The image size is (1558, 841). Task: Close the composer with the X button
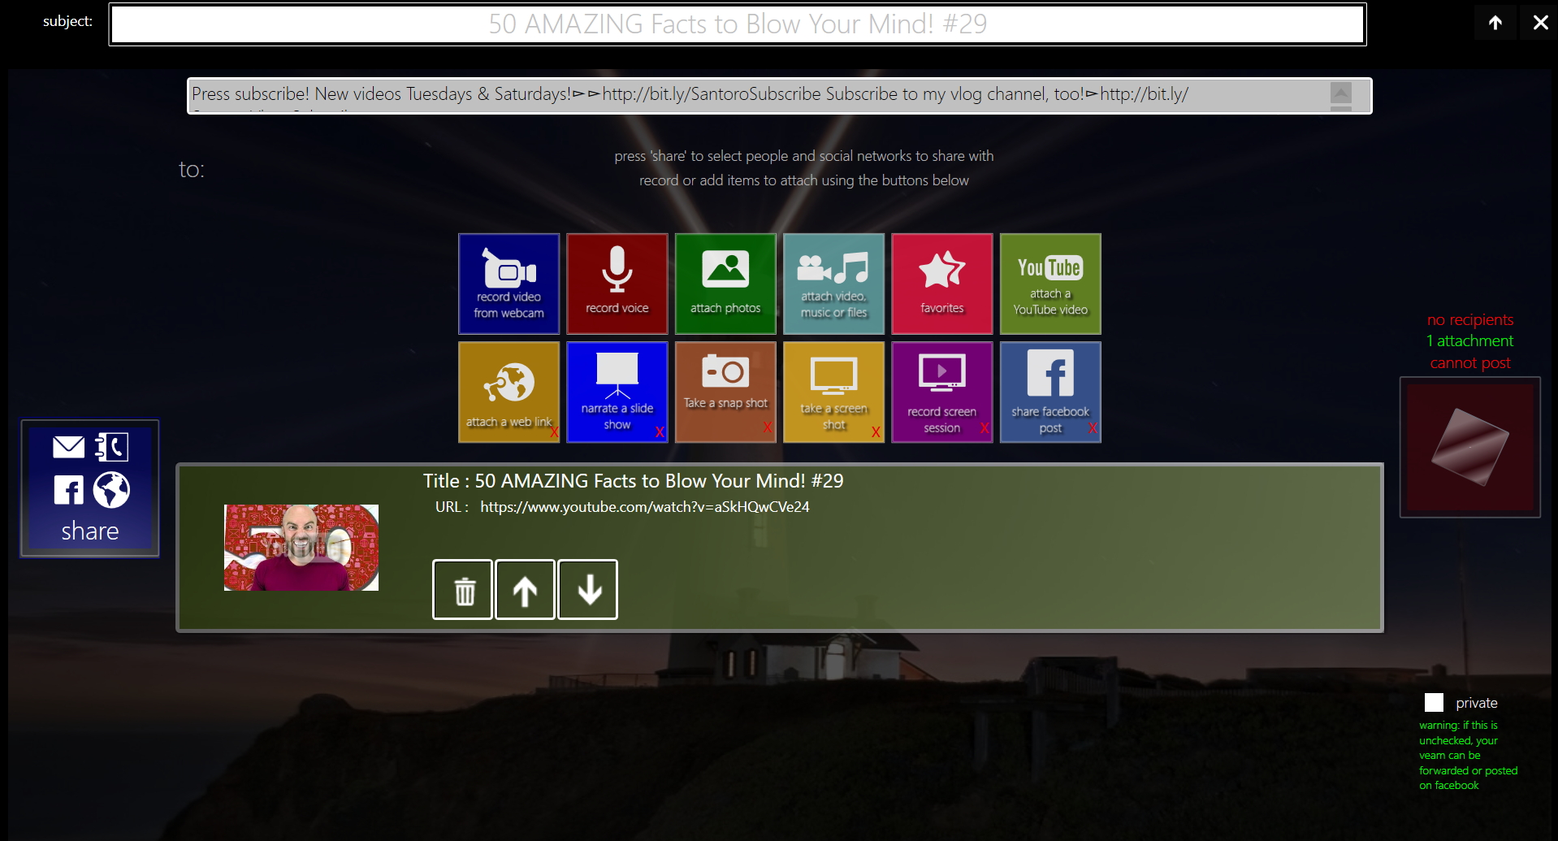(x=1540, y=23)
